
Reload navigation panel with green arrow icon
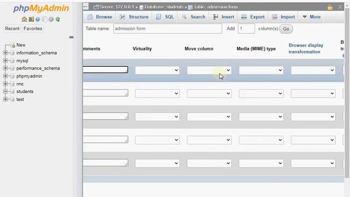[x=58, y=20]
